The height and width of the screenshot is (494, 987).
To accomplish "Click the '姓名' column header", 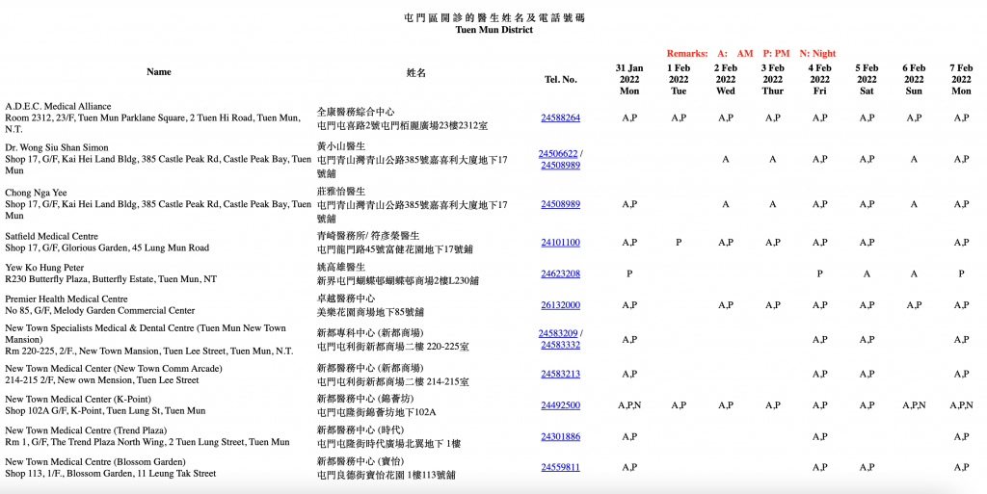I will click(416, 73).
